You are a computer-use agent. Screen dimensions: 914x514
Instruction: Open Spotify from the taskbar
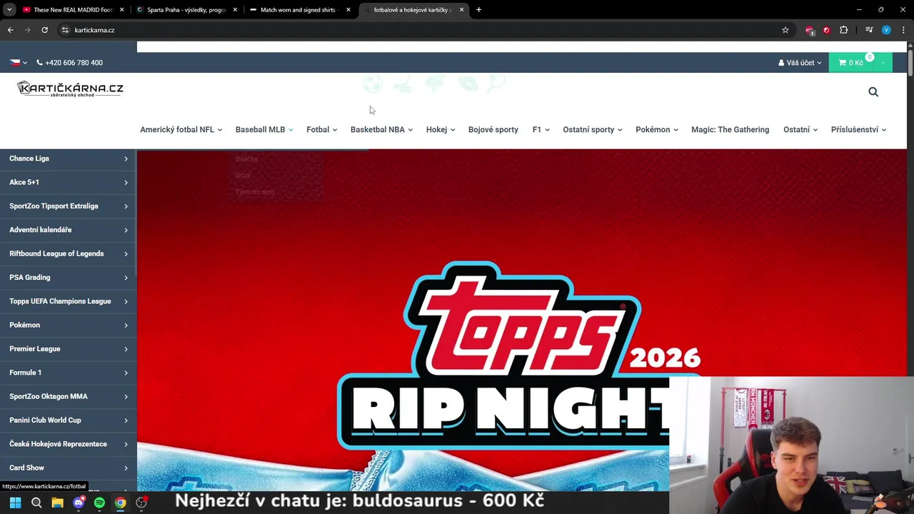click(99, 503)
